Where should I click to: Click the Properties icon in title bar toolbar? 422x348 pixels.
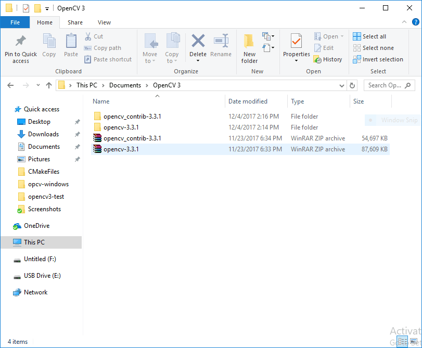click(26, 8)
